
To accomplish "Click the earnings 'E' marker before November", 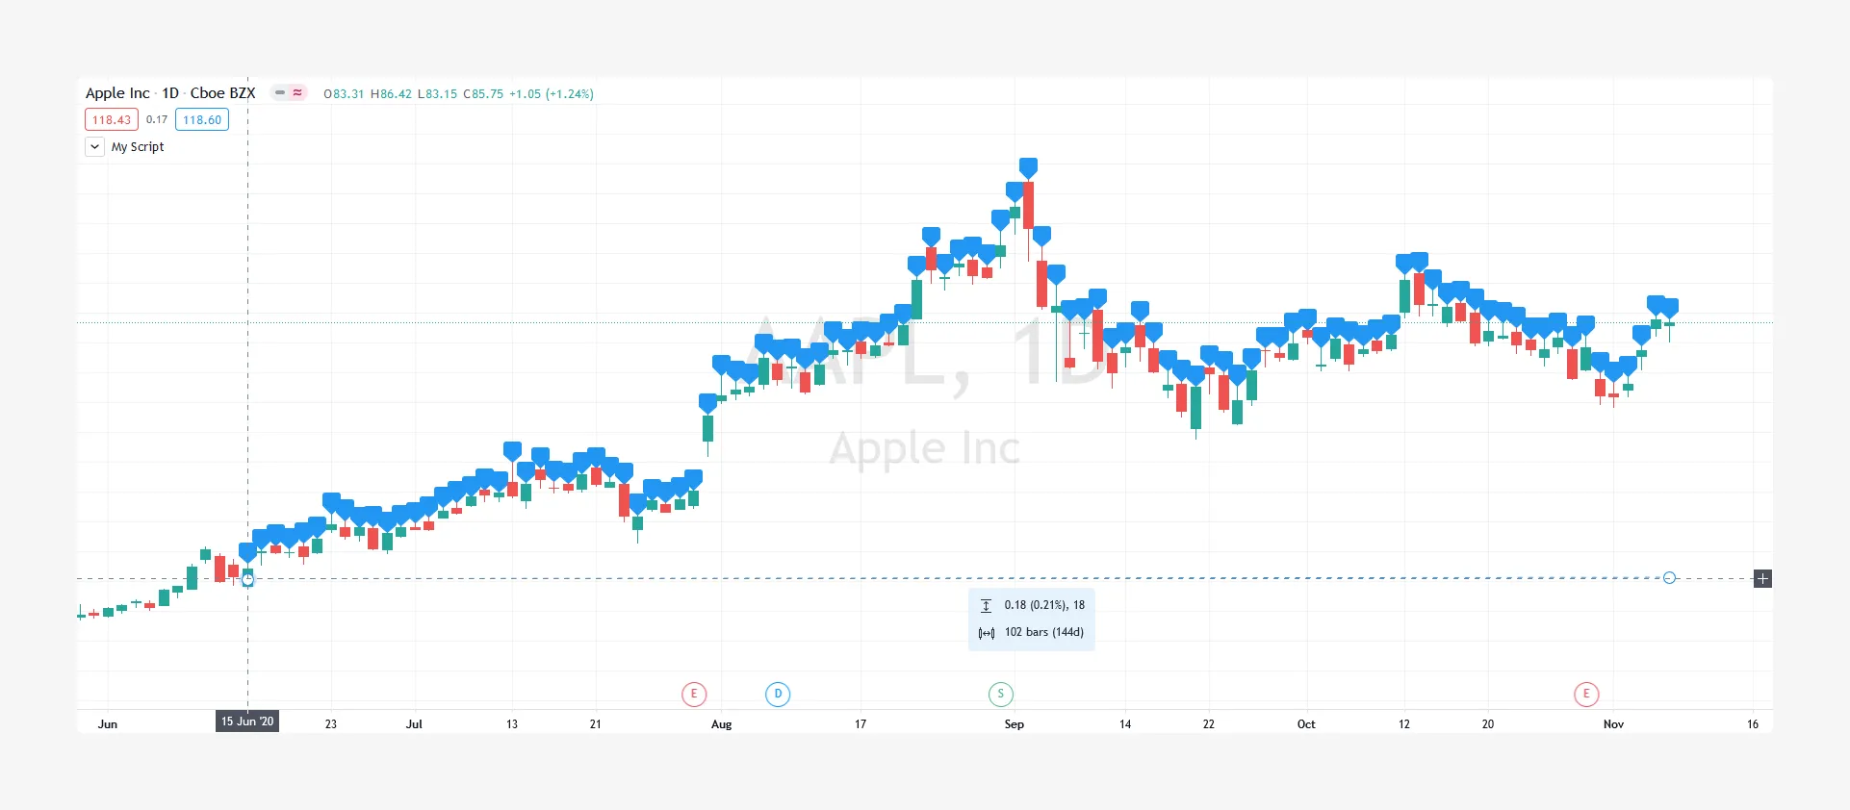I will click(x=1586, y=694).
